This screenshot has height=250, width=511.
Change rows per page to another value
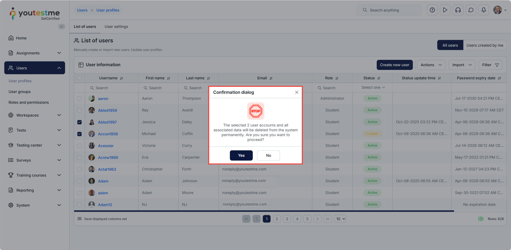click(x=340, y=219)
